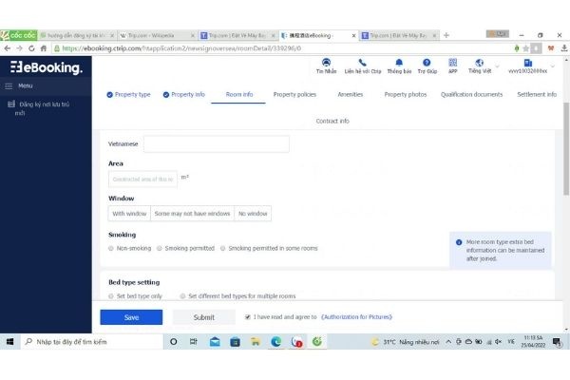Close the eBooking browser tab

coord(353,36)
